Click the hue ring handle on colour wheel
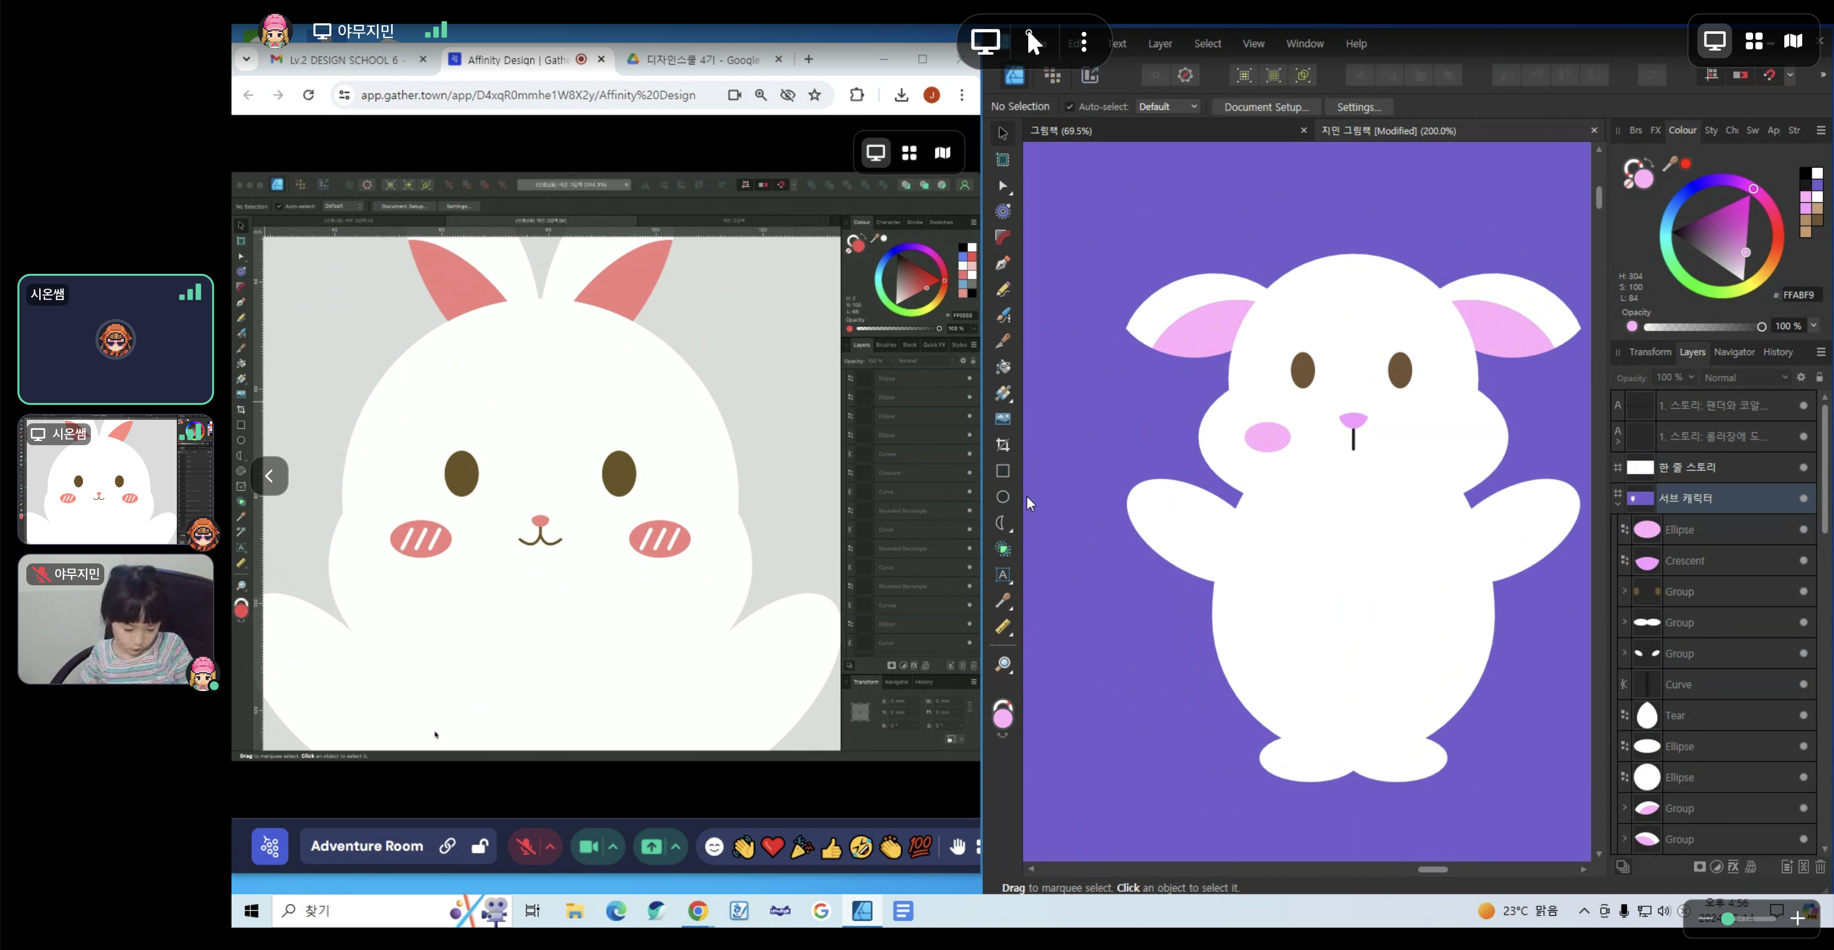 [1754, 189]
